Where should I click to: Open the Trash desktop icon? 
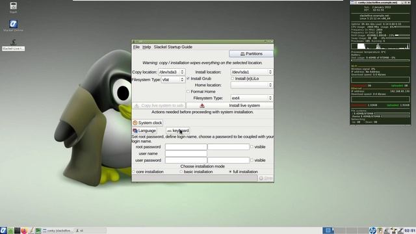coord(13,7)
